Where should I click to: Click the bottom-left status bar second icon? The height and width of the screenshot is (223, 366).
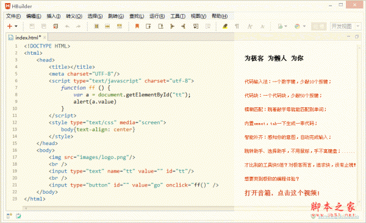[18, 216]
